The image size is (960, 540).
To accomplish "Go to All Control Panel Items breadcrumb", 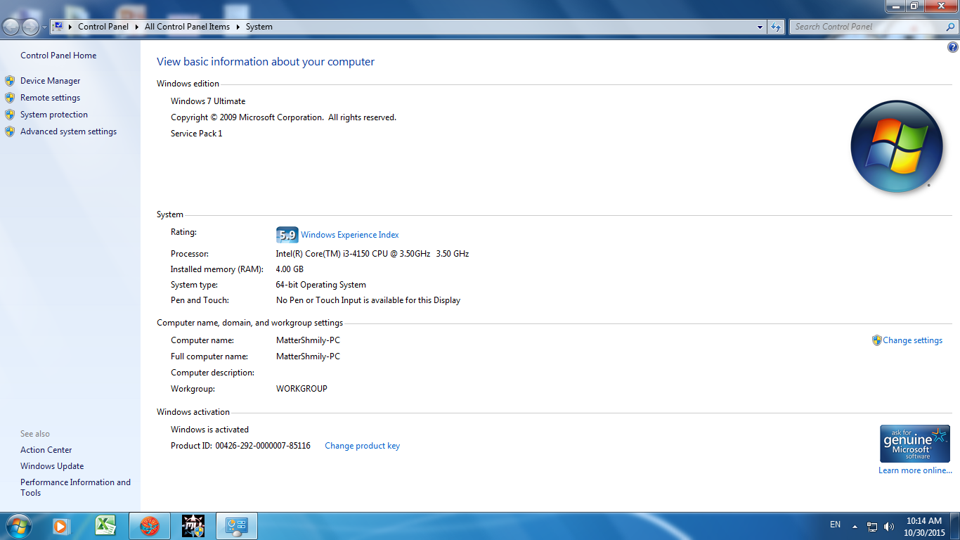I will pyautogui.click(x=187, y=27).
